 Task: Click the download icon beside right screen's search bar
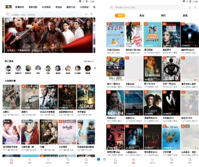click(x=189, y=7)
